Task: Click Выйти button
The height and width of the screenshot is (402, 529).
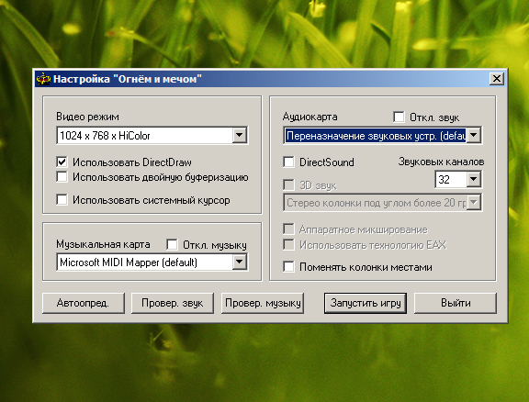Action: (x=456, y=303)
